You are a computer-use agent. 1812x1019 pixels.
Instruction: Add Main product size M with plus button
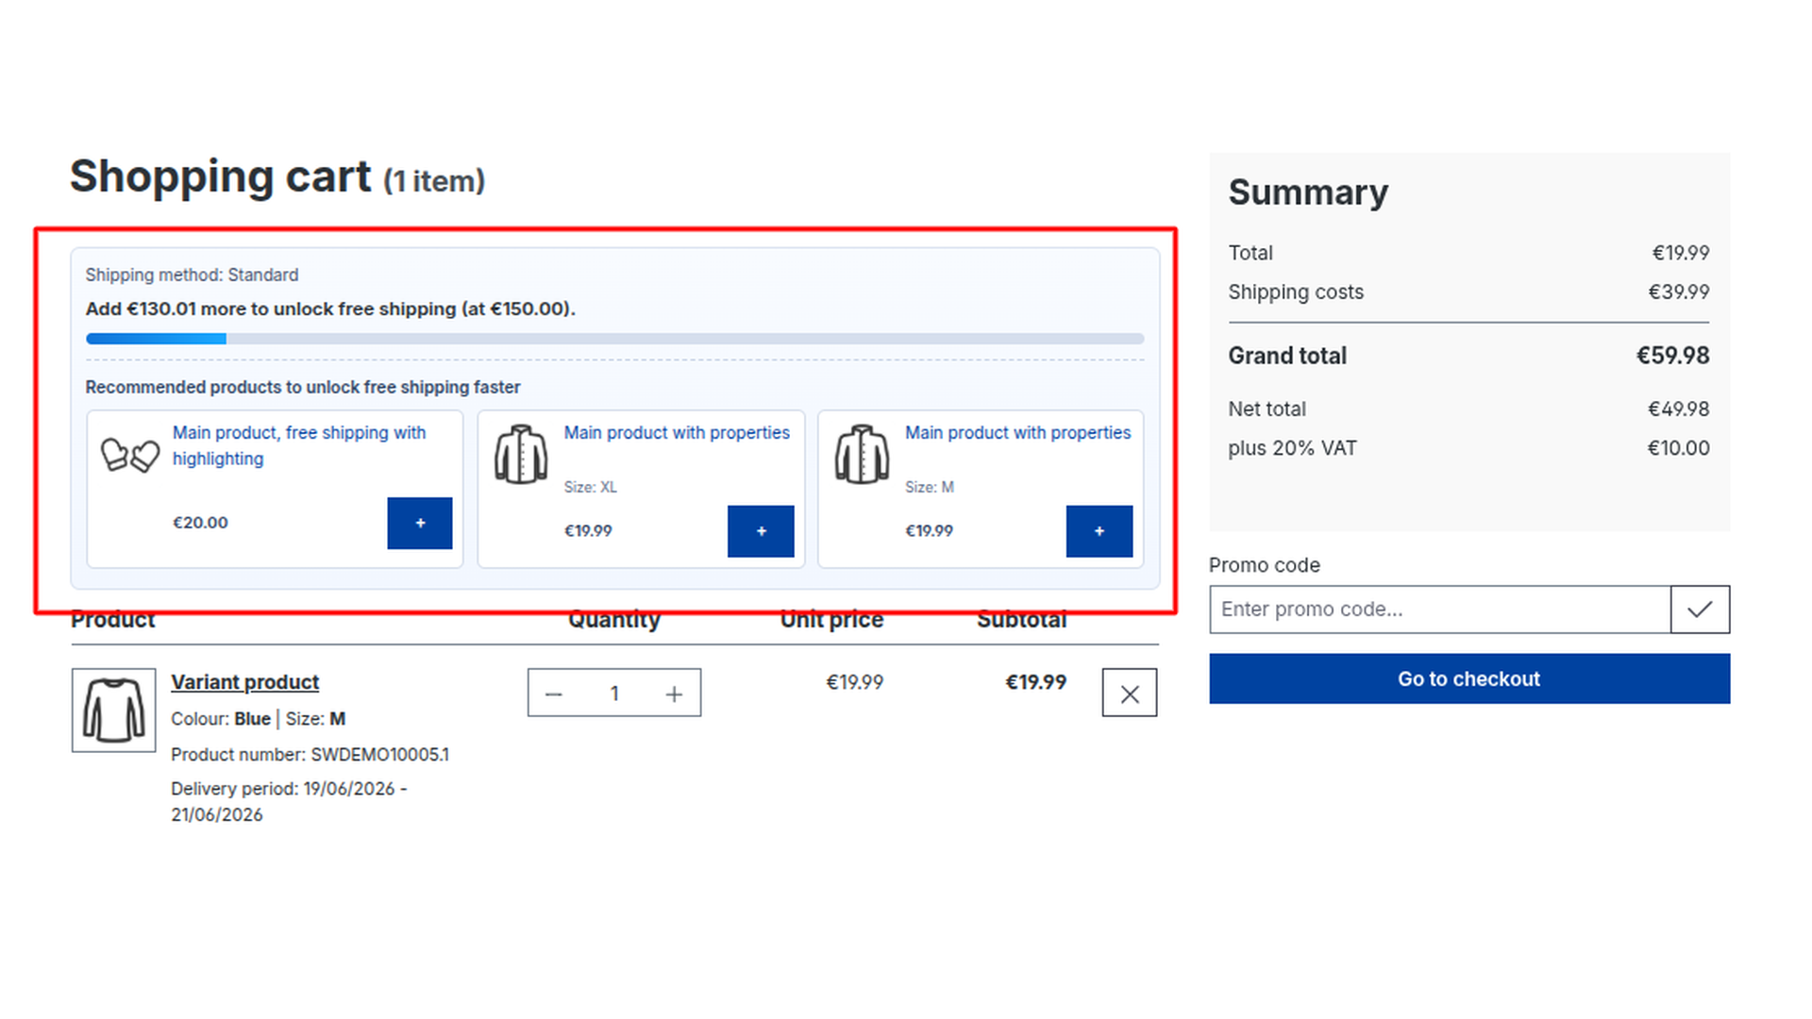point(1099,531)
